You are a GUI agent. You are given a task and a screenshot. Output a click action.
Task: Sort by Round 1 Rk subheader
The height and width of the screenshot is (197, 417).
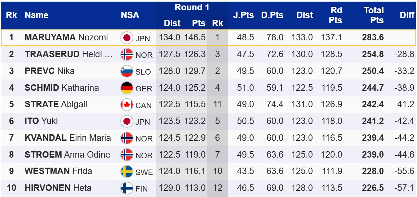click(217, 23)
